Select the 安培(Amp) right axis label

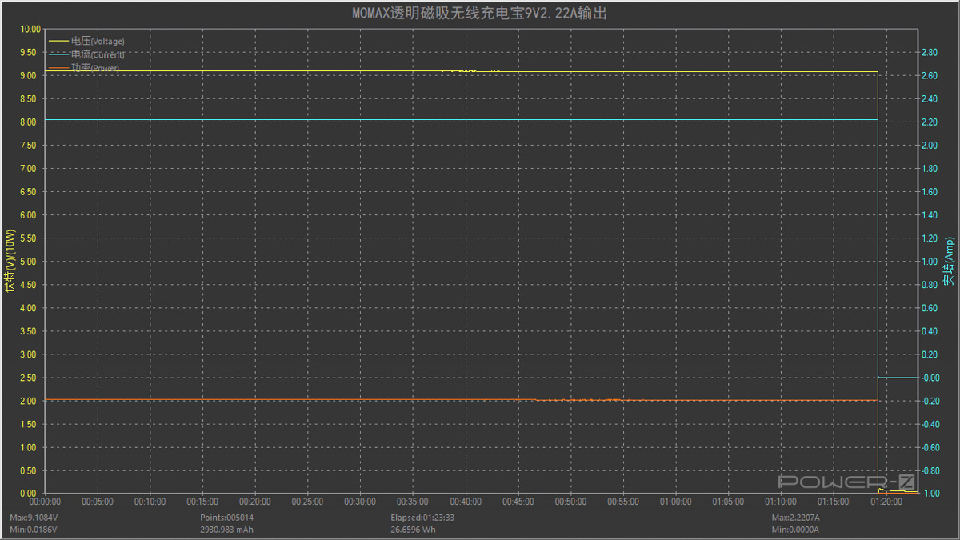click(949, 262)
